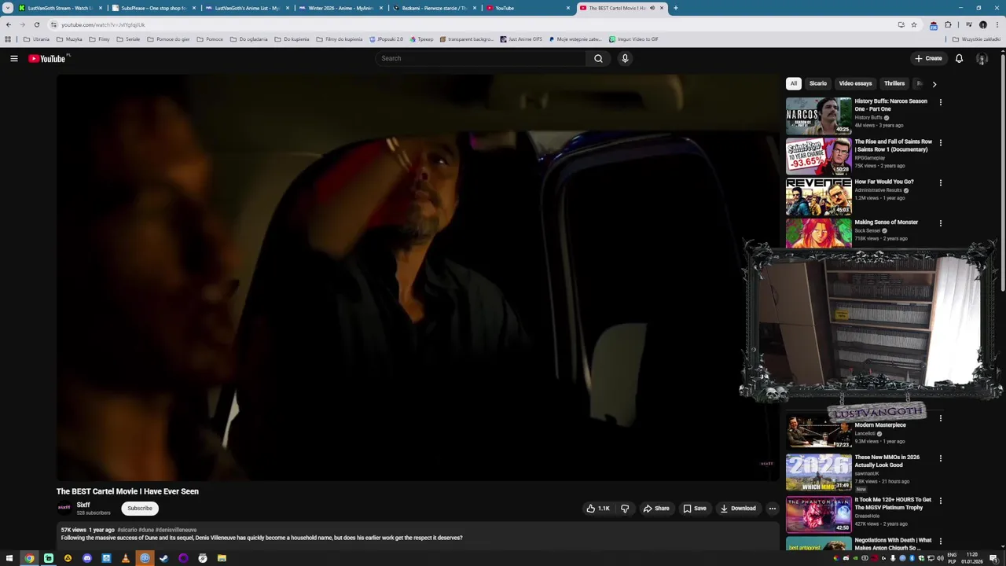
Task: Open Wszystkie zakładki bookmarks folder
Action: coord(976,39)
